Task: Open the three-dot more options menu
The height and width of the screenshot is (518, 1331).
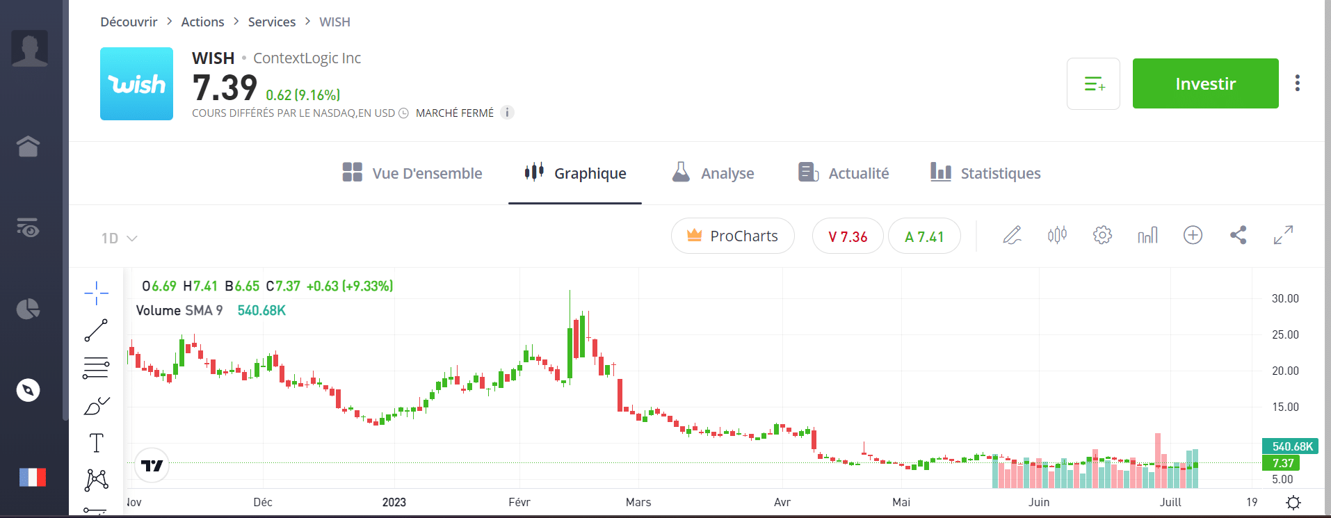Action: (1297, 83)
